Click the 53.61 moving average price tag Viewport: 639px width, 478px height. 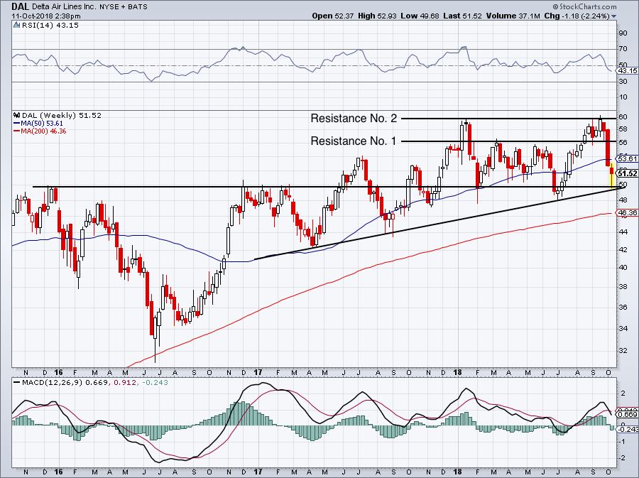628,158
